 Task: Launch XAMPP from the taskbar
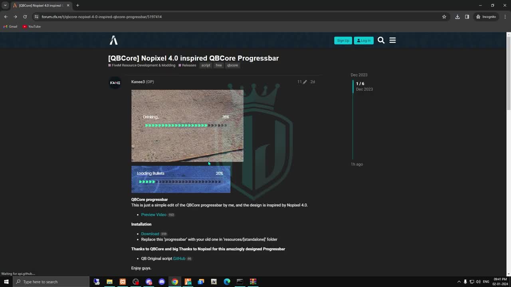(x=123, y=282)
